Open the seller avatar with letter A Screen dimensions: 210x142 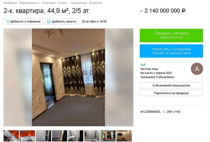197,69
